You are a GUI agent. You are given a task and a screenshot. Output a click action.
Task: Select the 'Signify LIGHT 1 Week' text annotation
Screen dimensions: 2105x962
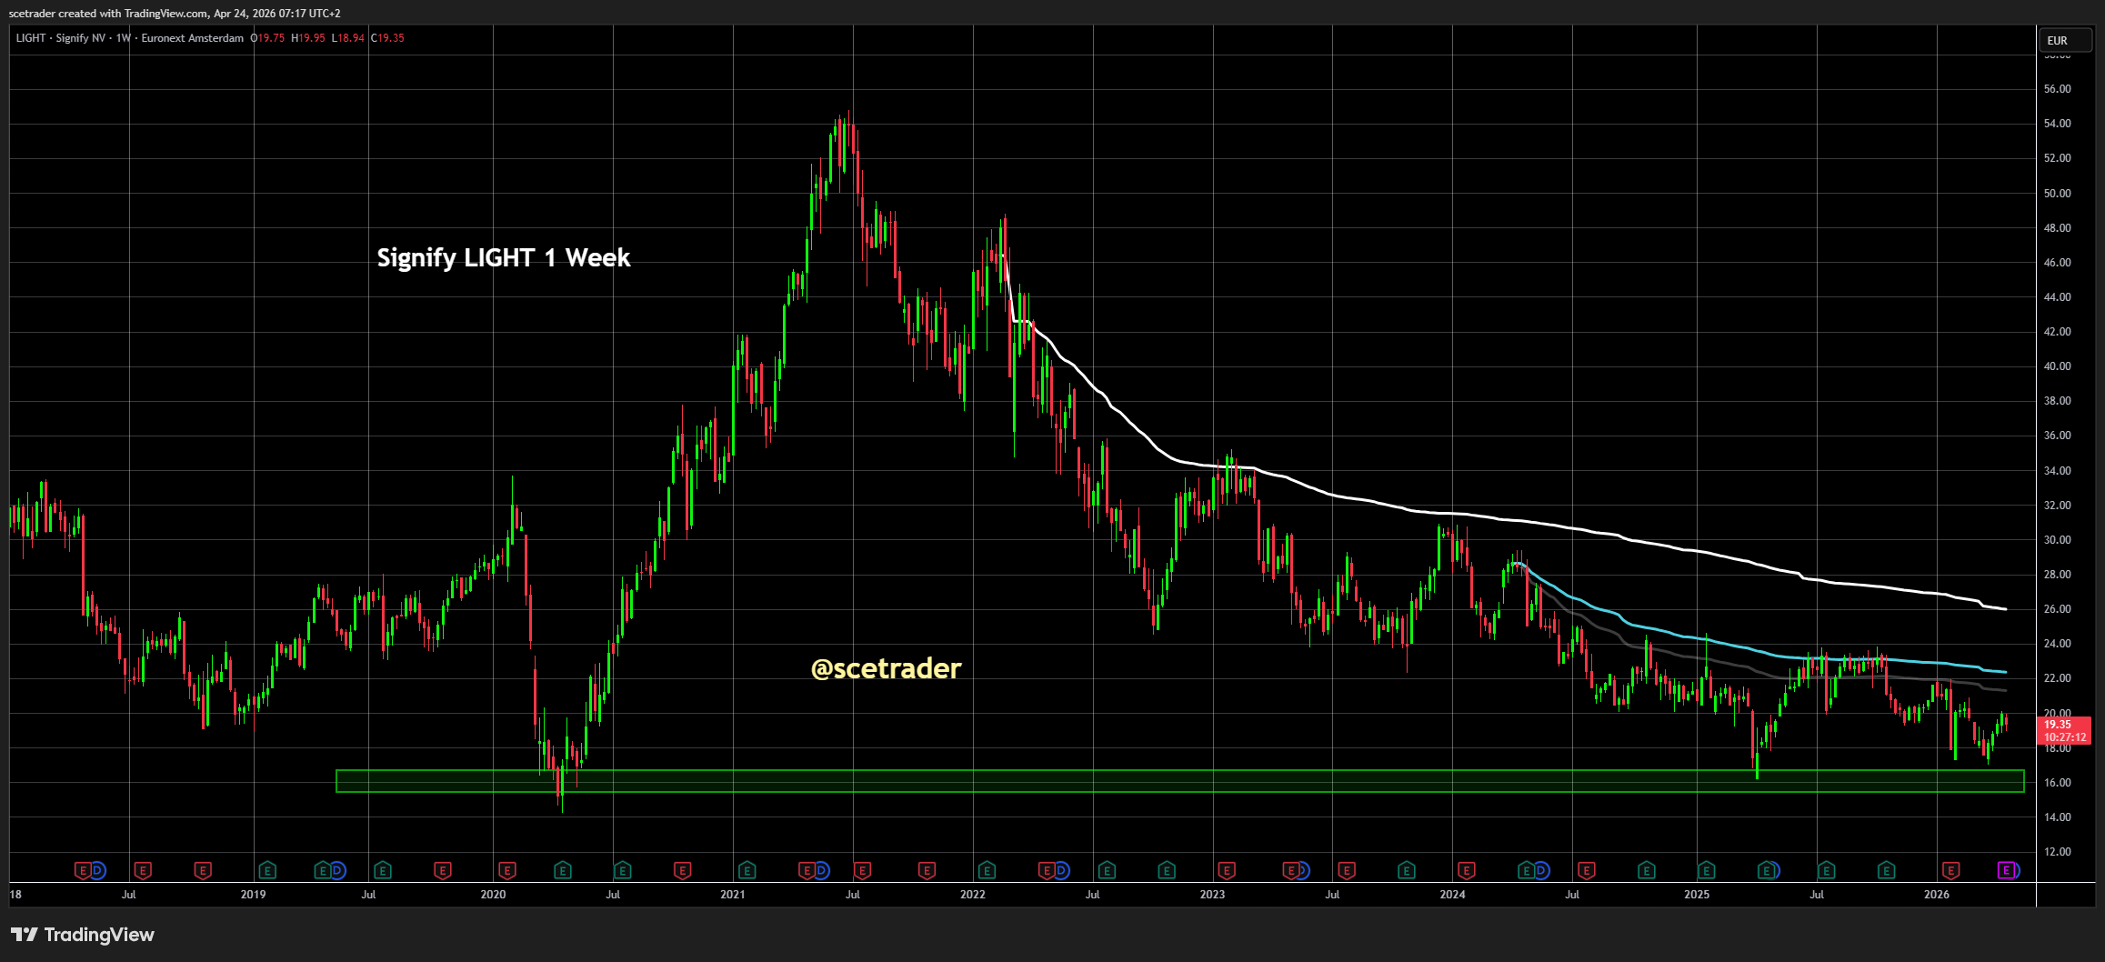pos(504,258)
